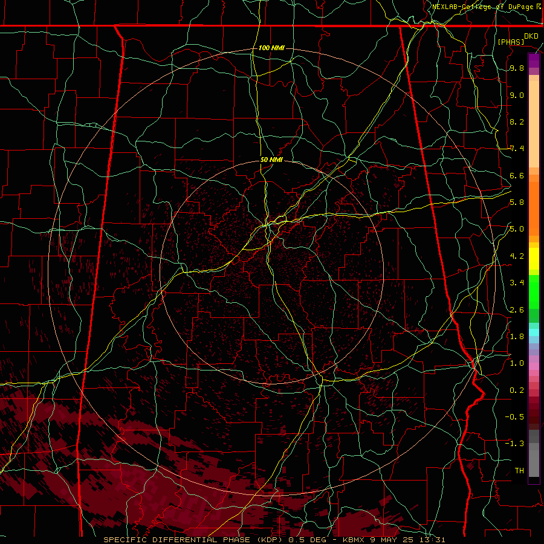The height and width of the screenshot is (544, 544).
Task: Select the -1.3 scale value
Action: [x=514, y=444]
